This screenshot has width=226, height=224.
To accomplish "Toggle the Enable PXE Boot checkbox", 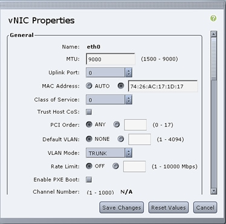I will tap(89, 180).
